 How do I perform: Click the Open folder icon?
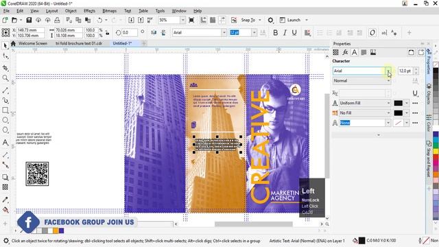14,20
